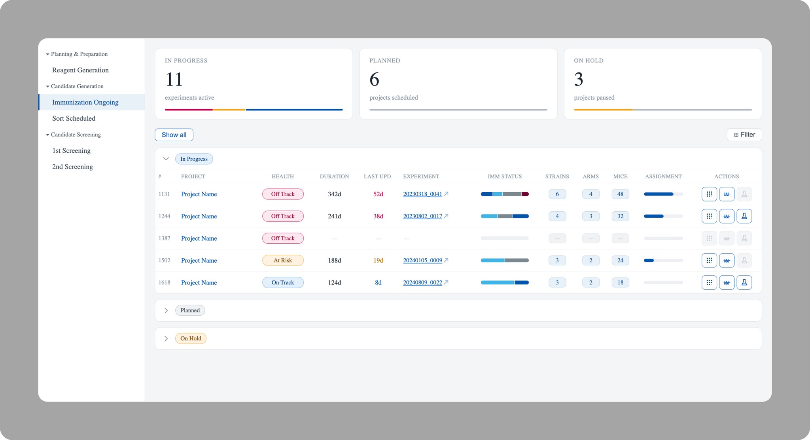Click last updated 19d in row 1502

(x=378, y=260)
